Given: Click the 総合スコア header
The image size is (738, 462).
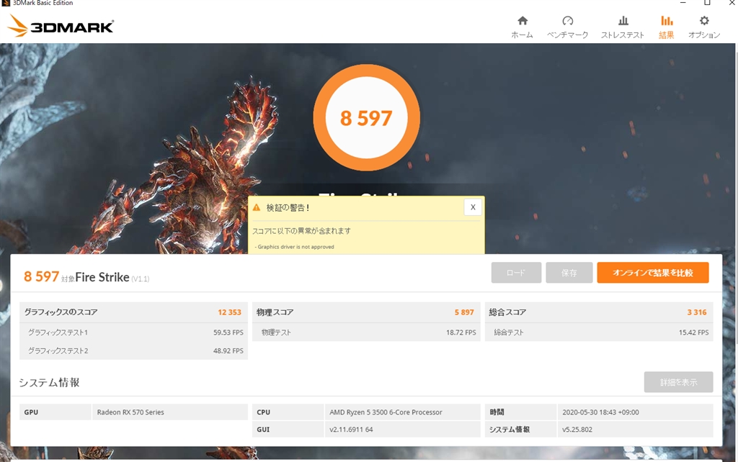Looking at the screenshot, I should [x=507, y=312].
